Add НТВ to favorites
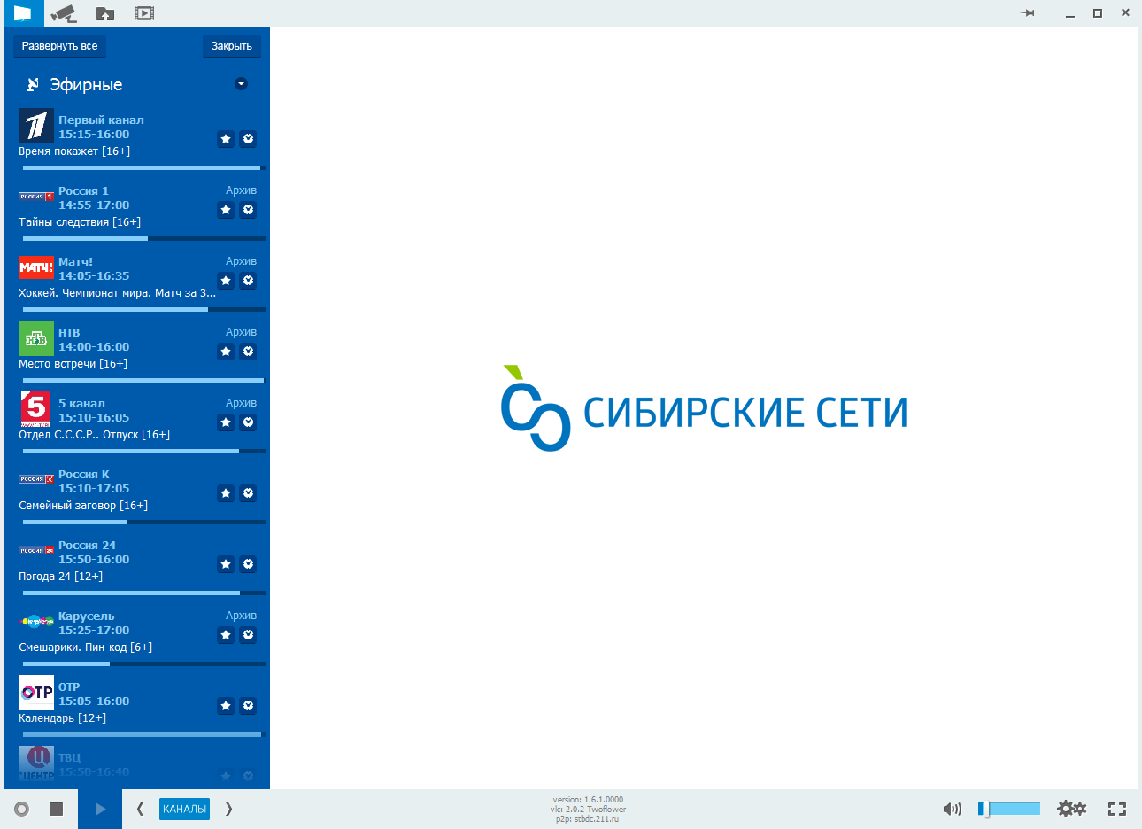This screenshot has width=1142, height=829. point(226,352)
